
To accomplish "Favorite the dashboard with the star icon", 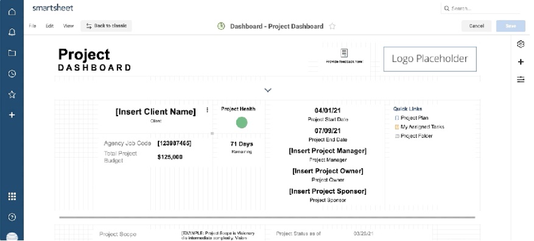I will pos(332,26).
